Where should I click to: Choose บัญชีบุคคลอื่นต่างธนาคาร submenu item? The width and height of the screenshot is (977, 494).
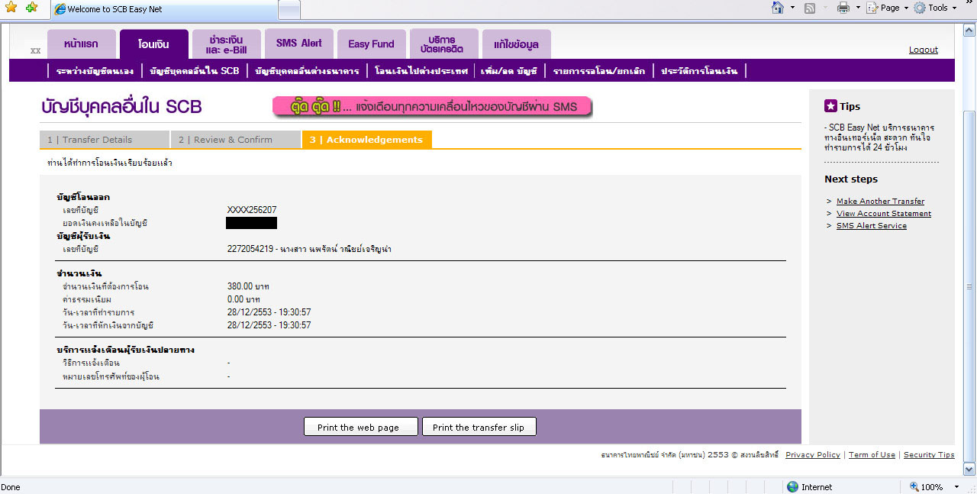307,71
